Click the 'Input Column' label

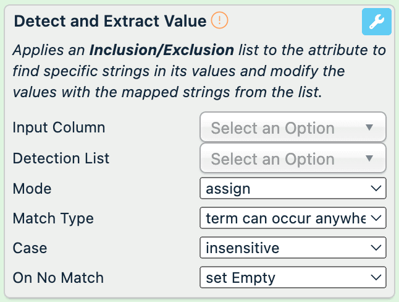(59, 128)
